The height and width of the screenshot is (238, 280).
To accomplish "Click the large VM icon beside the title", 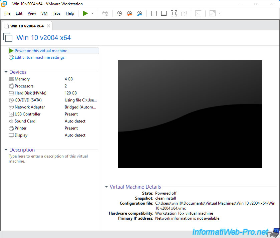I will click(8, 37).
